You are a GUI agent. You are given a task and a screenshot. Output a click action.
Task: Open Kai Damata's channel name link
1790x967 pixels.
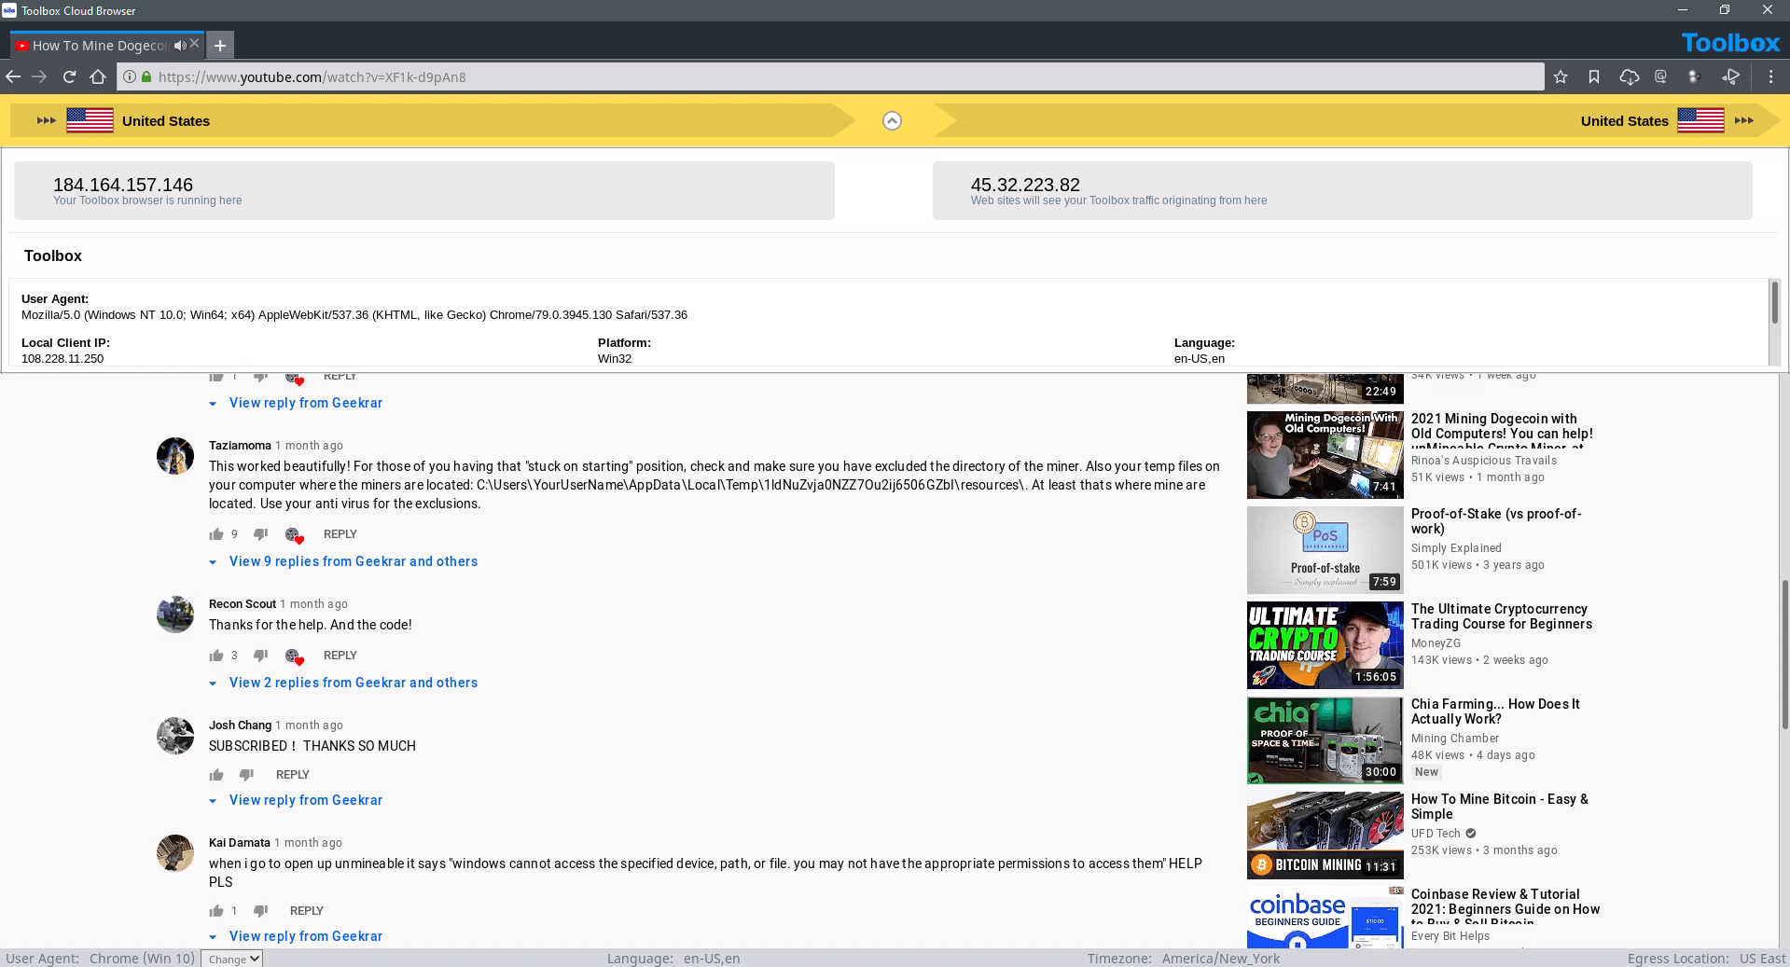pyautogui.click(x=240, y=843)
